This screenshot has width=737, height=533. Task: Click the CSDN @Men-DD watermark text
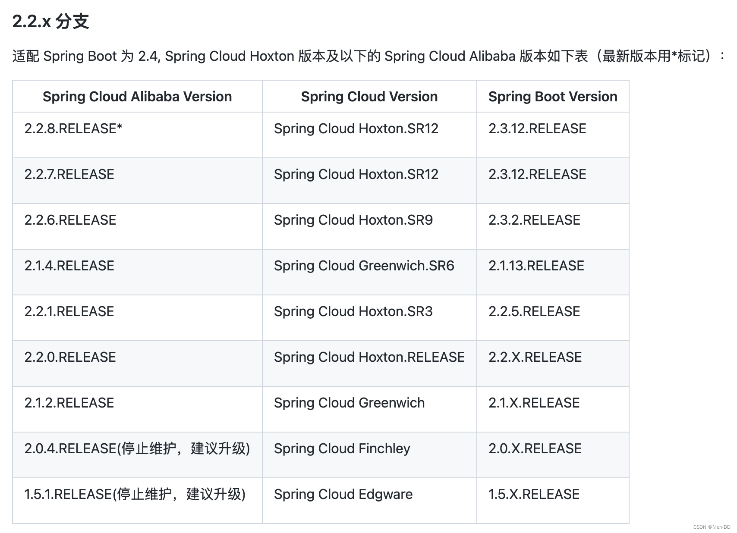point(712,527)
